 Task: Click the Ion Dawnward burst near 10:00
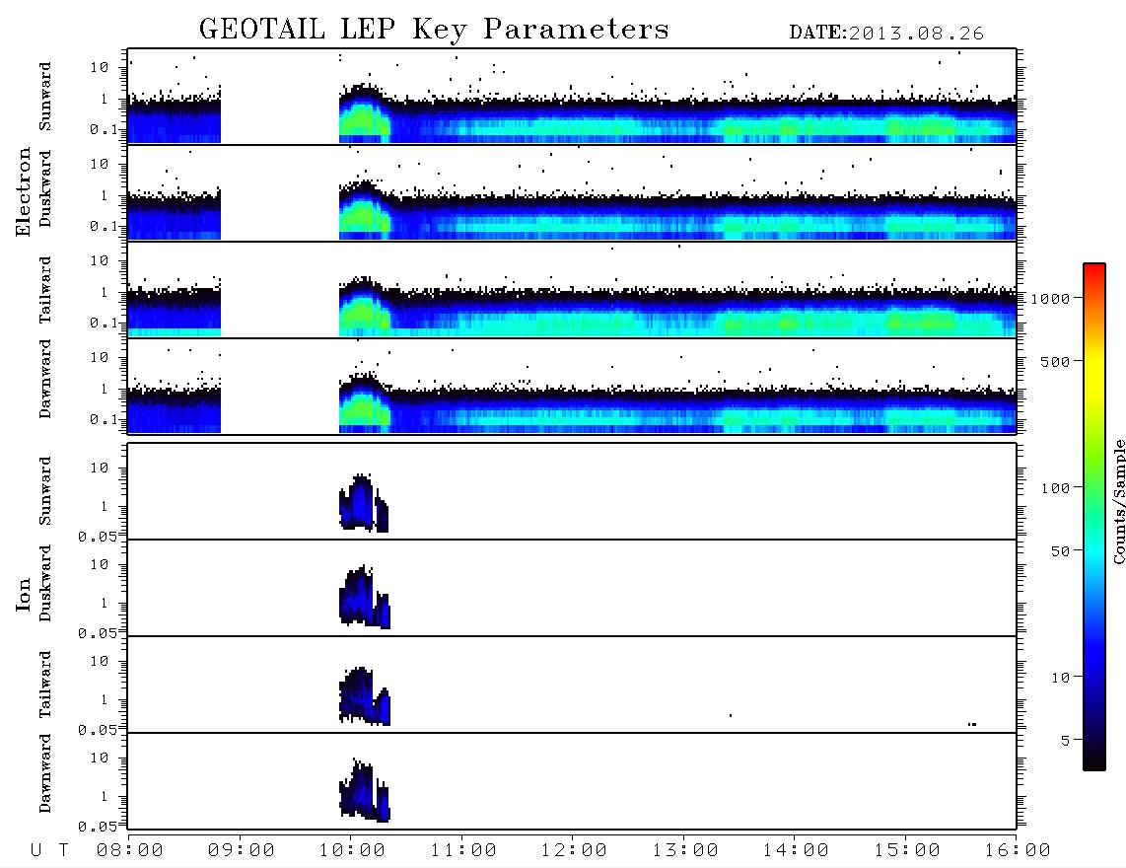pos(364,790)
